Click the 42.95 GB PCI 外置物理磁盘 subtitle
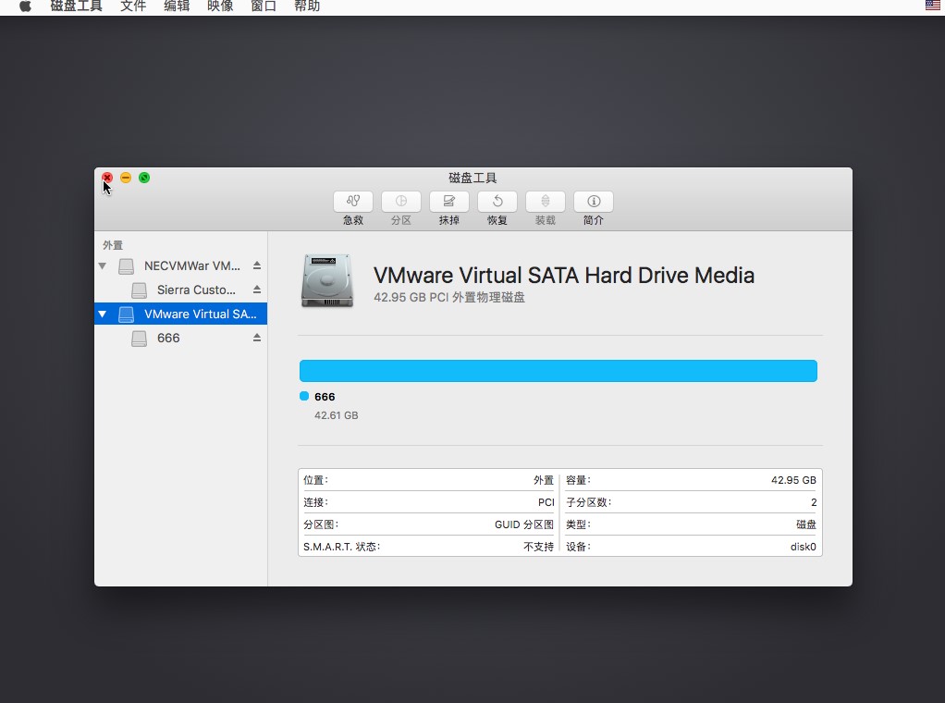Image resolution: width=945 pixels, height=703 pixels. pyautogui.click(x=449, y=297)
